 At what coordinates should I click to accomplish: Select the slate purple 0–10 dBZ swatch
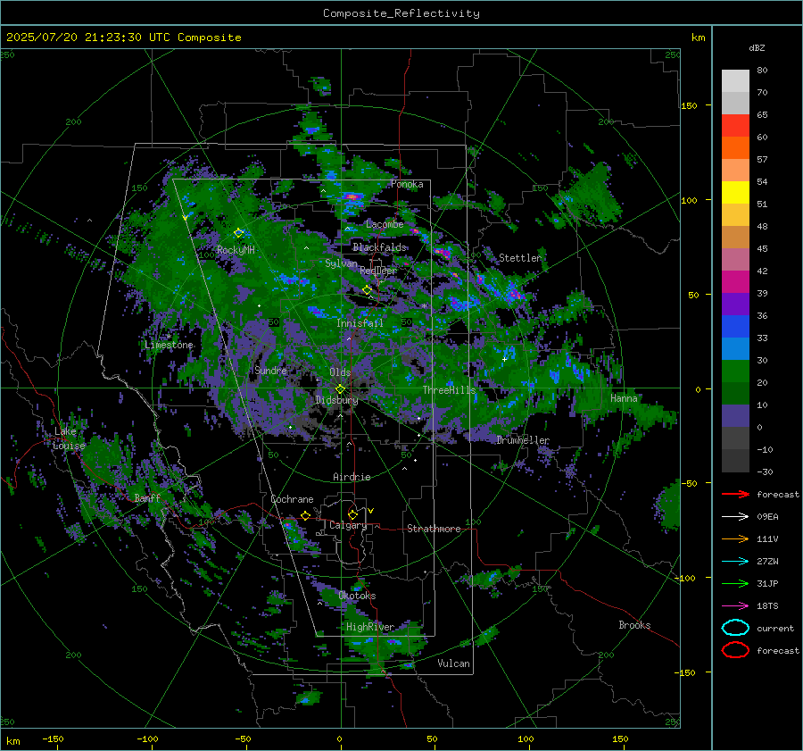[735, 416]
